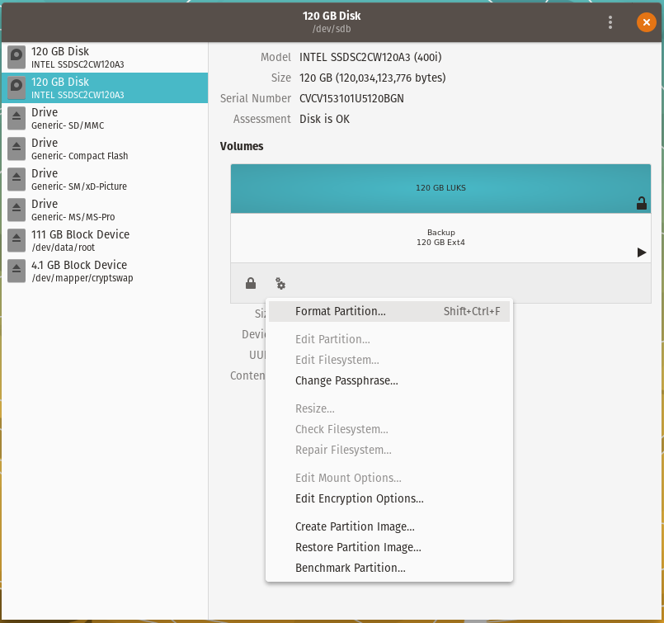
Task: Click the lock icon below the volumes
Action: coord(251,284)
